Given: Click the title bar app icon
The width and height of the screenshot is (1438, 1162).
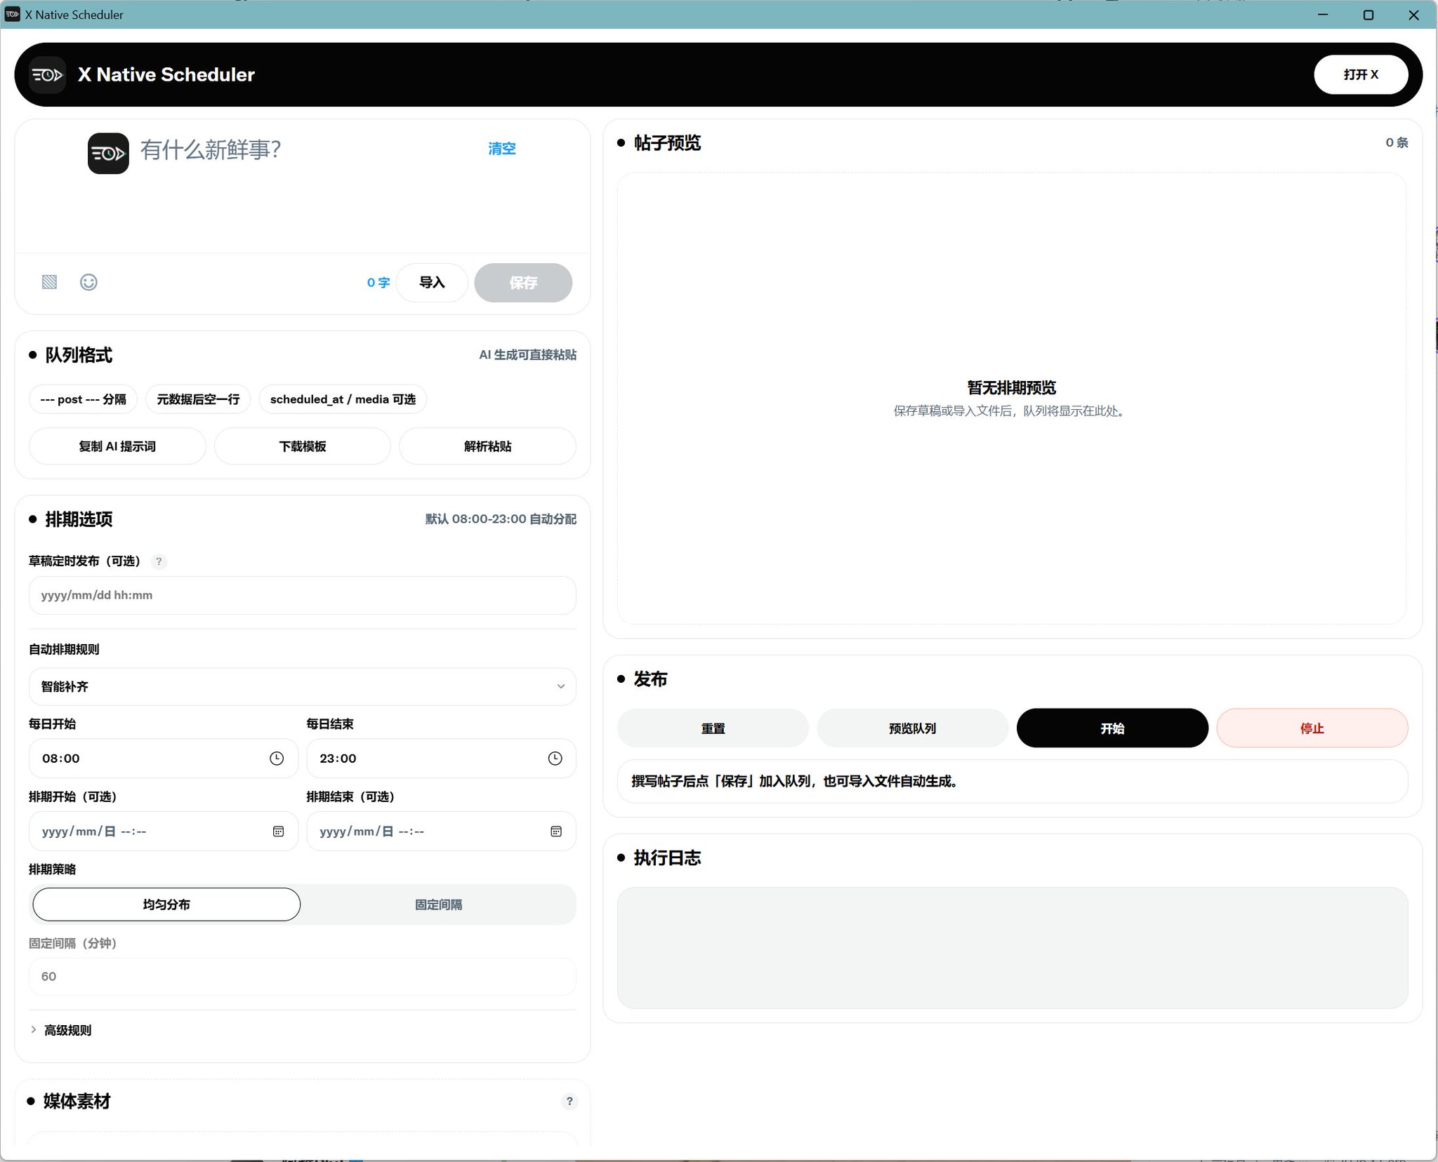Looking at the screenshot, I should [x=12, y=14].
